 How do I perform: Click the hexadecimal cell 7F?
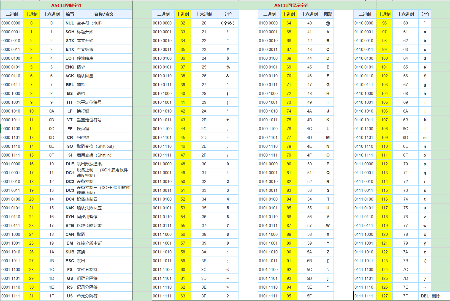click(x=405, y=296)
